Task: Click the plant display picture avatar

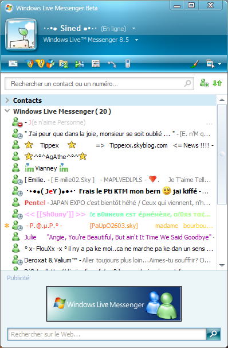Action: click(x=21, y=34)
